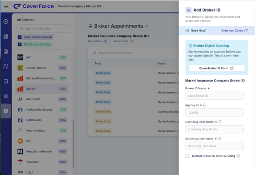Click the Search for Carriers field
The height and width of the screenshot is (175, 255).
click(43, 28)
